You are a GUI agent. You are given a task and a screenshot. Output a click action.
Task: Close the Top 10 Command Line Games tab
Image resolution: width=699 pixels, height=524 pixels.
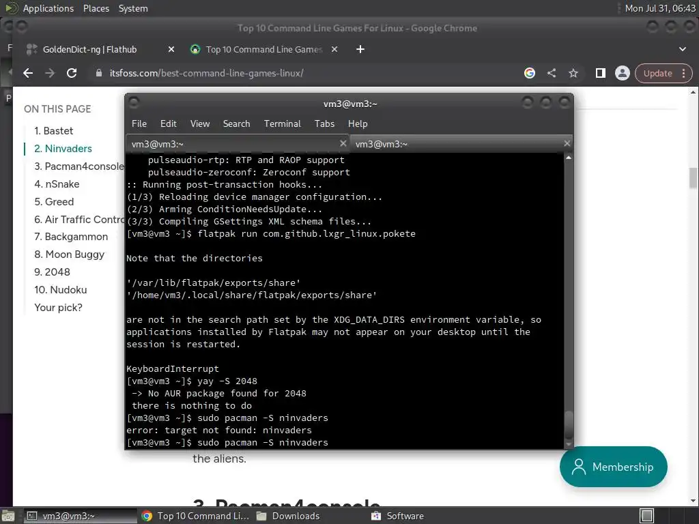334,49
